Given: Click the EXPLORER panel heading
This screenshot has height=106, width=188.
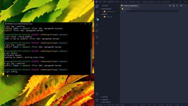Looking at the screenshot, I should pyautogui.click(x=105, y=6).
